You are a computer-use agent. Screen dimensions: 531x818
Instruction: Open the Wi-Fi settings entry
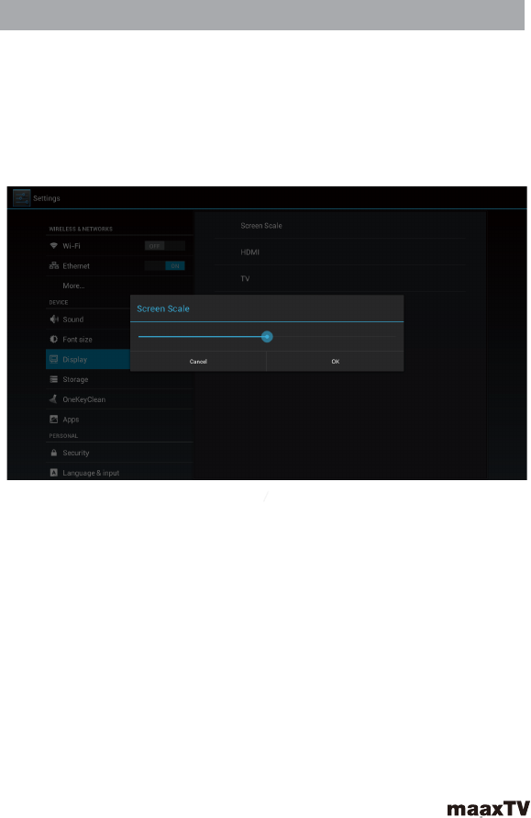coord(119,246)
